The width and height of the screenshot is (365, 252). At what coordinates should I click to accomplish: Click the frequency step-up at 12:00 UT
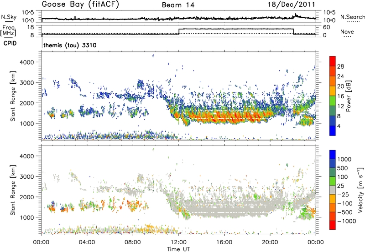179,31
